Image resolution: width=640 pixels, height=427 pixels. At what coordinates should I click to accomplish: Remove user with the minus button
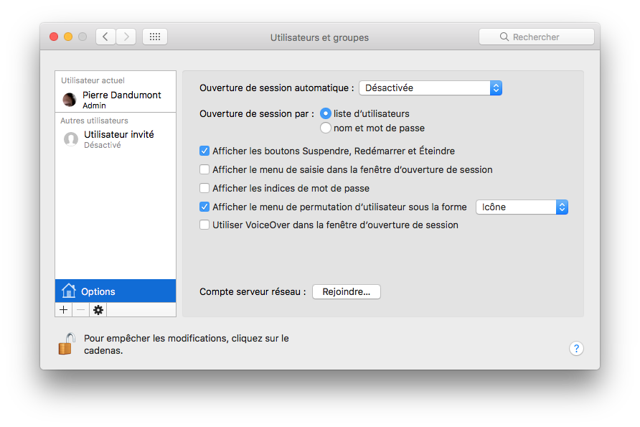[x=81, y=310]
